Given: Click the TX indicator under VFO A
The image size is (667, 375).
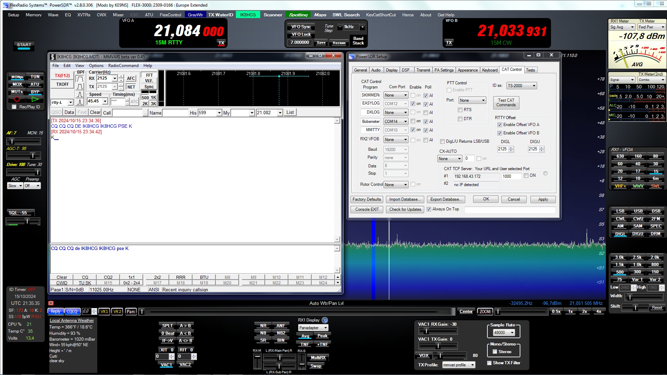Looking at the screenshot, I should 221,43.
